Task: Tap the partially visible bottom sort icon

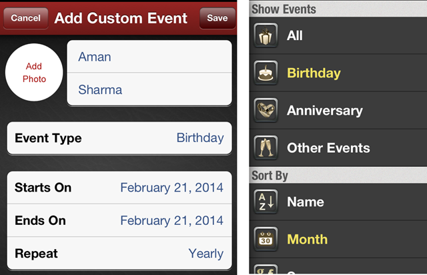Action: (267, 269)
